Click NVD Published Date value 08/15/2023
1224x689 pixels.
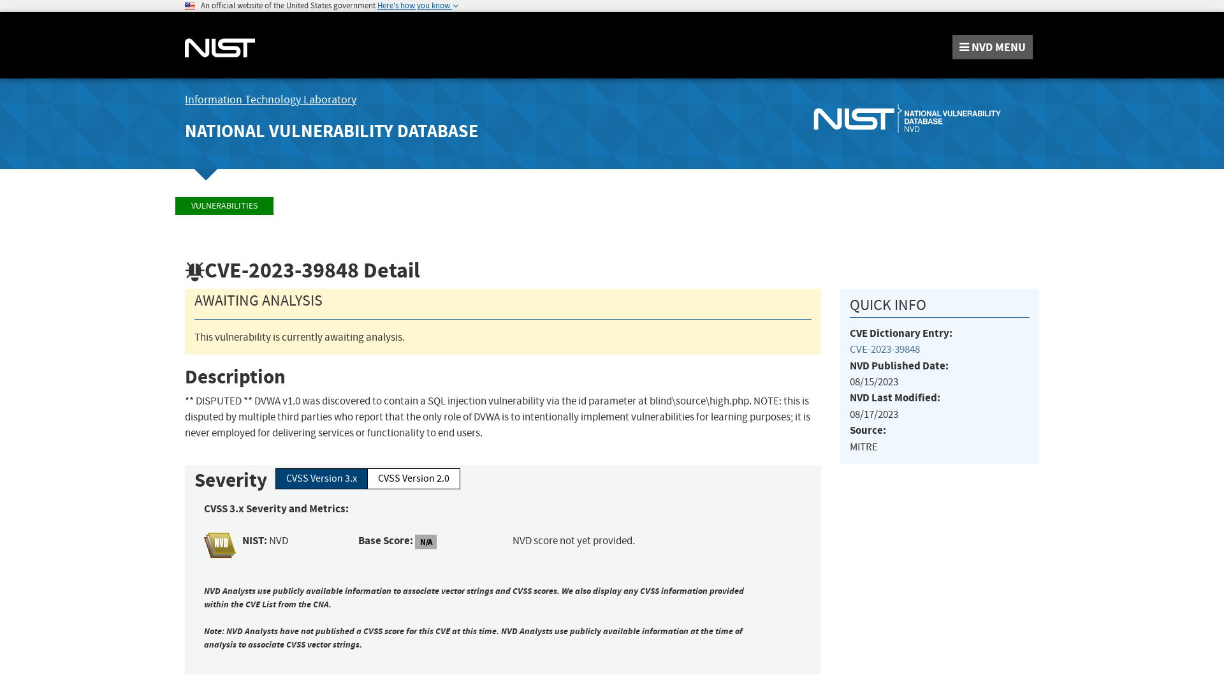coord(874,382)
